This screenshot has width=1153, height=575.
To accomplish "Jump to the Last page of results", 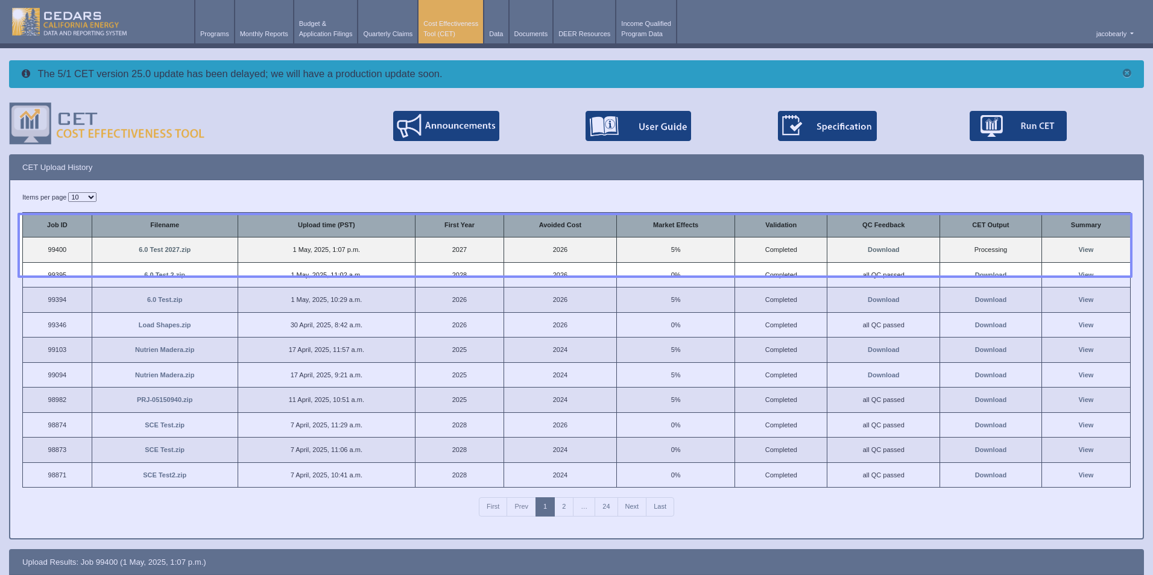I will point(660,506).
